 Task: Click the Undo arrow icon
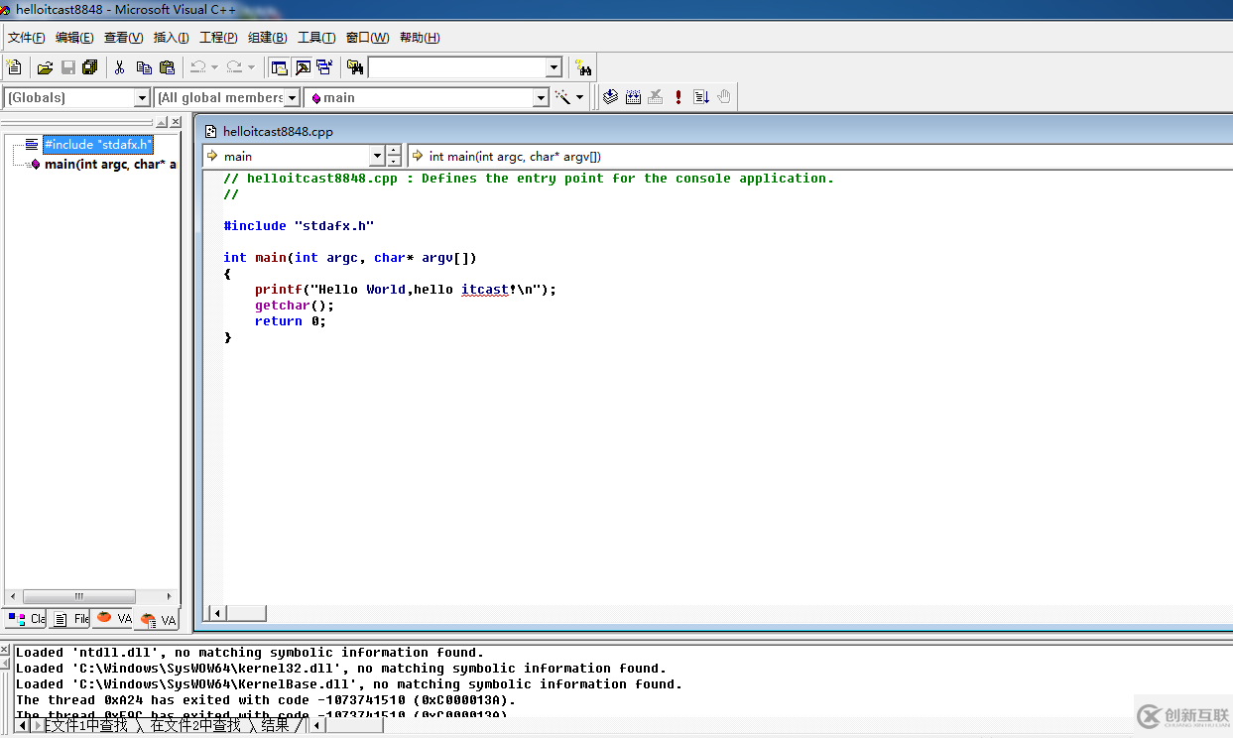point(197,67)
